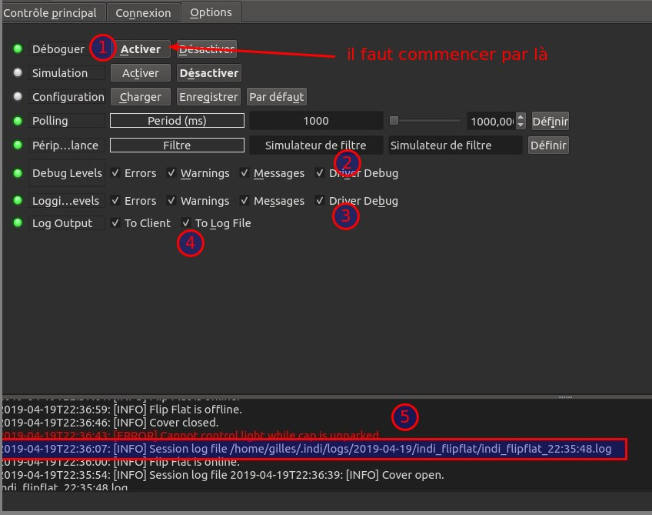652x515 pixels.
Task: Click Désactiver in the Simulation row
Action: pyautogui.click(x=208, y=73)
